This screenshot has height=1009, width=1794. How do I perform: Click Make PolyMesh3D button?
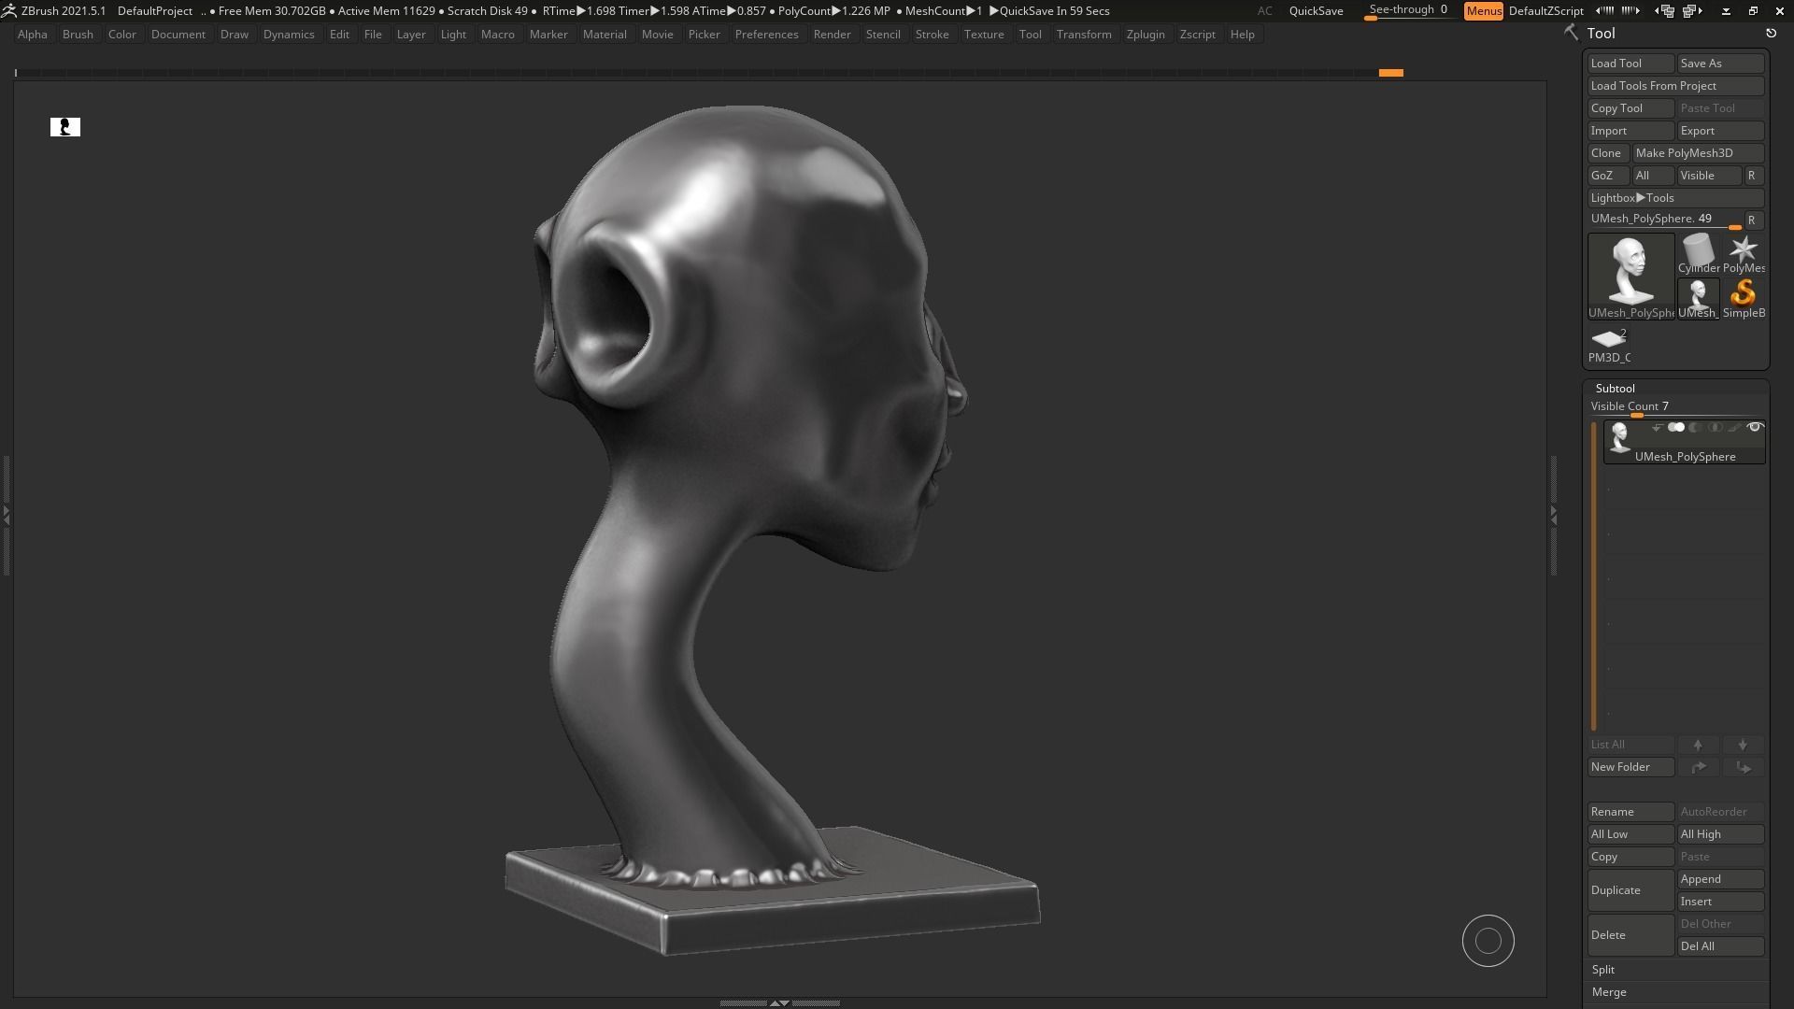[x=1699, y=153]
